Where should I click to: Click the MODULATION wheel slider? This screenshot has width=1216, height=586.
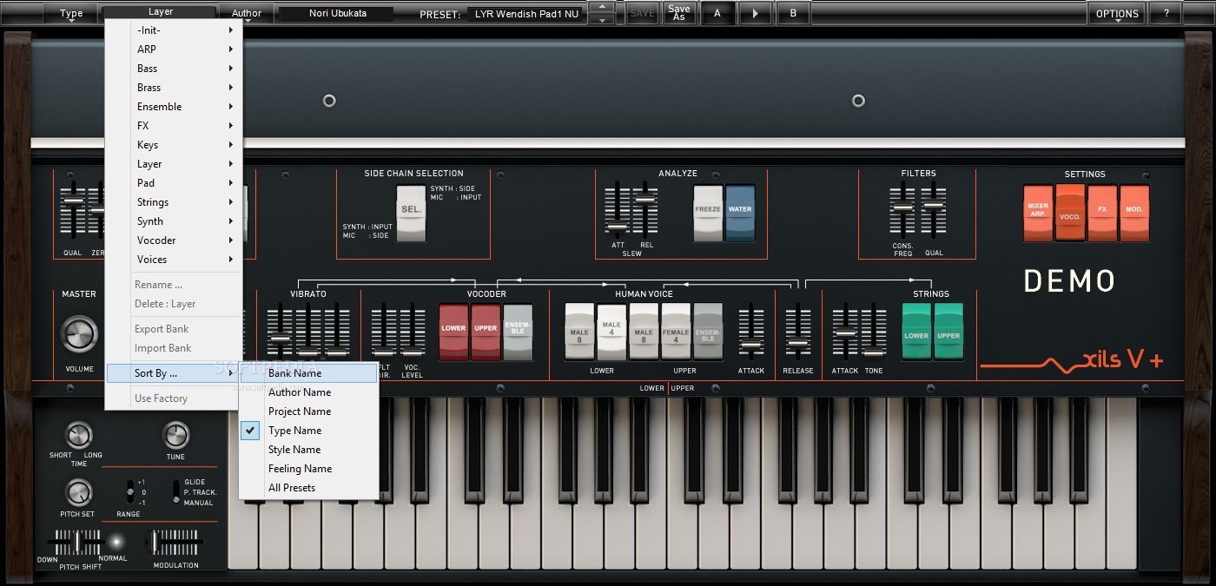pyautogui.click(x=175, y=543)
